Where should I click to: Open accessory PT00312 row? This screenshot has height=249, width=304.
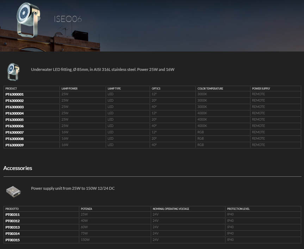pyautogui.click(x=12, y=221)
